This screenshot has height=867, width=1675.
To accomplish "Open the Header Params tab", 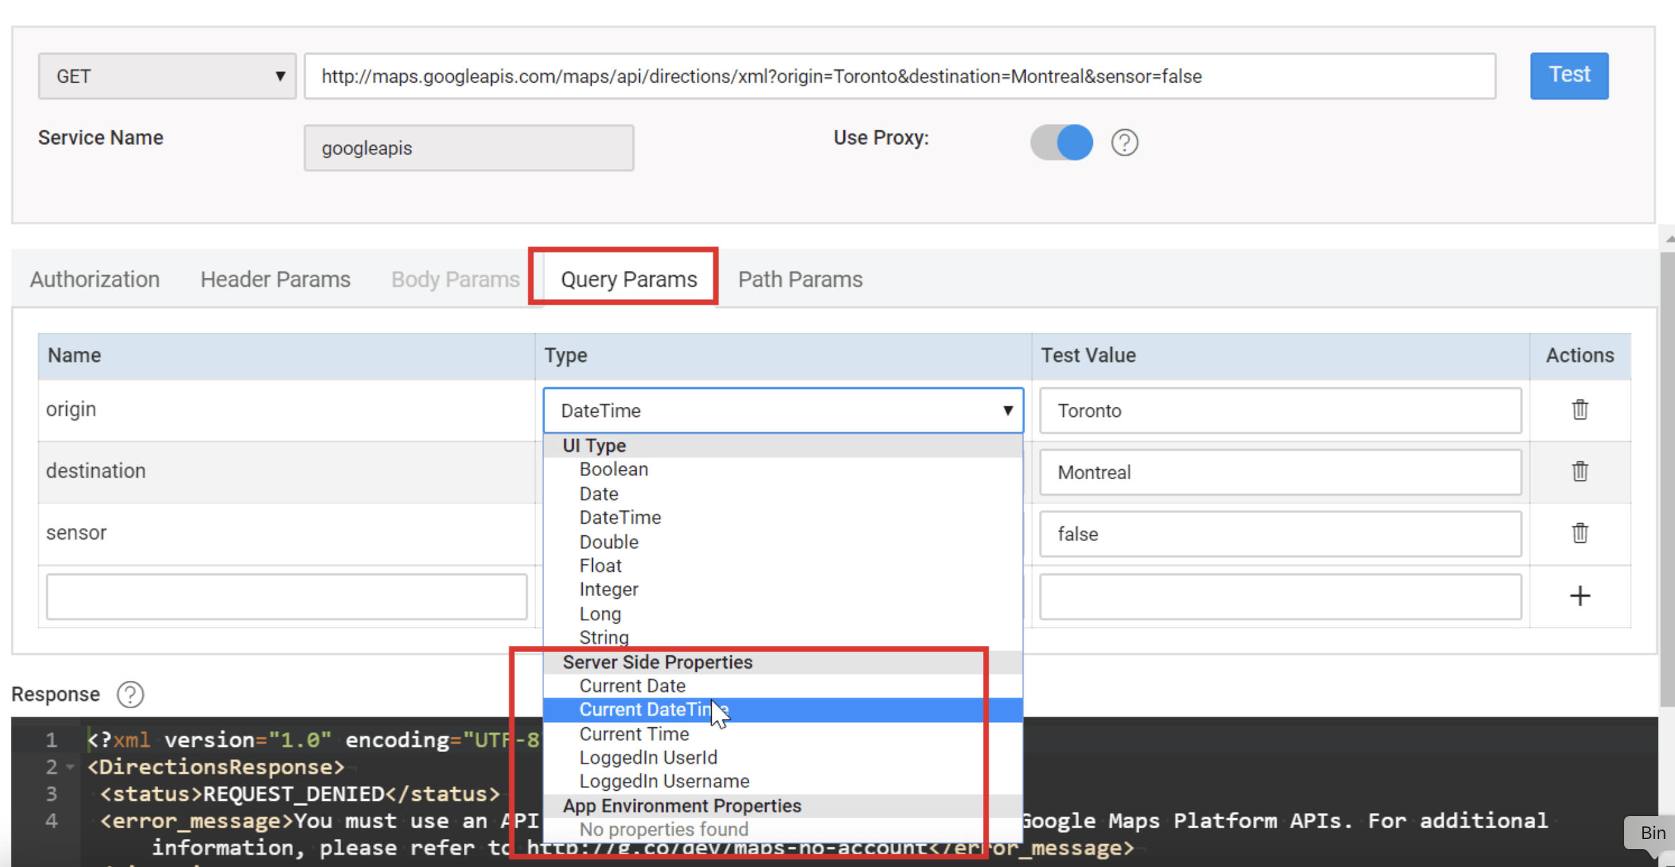I will click(x=275, y=279).
